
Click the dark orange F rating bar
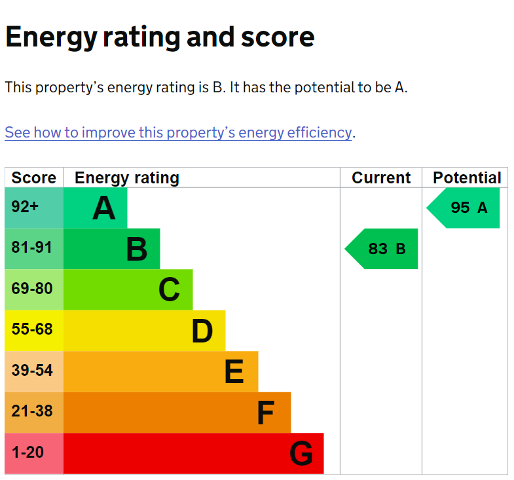177,413
